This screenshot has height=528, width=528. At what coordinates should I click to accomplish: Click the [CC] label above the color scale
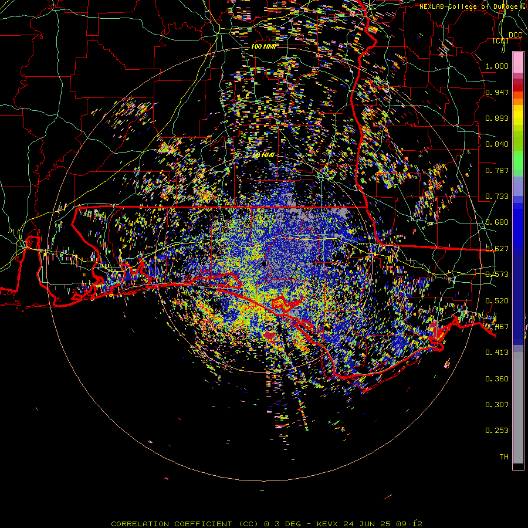point(500,40)
